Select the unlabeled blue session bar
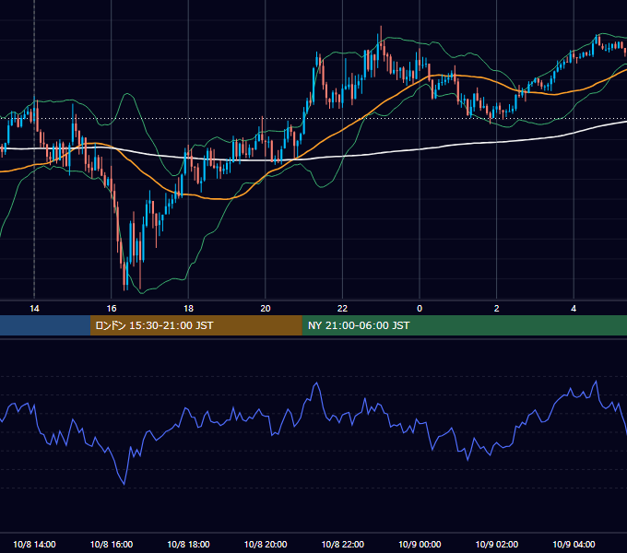This screenshot has width=627, height=553. click(45, 325)
